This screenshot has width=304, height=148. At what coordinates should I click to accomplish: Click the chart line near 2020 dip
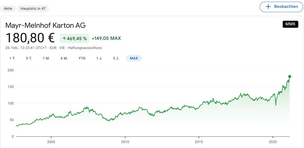coord(276,104)
